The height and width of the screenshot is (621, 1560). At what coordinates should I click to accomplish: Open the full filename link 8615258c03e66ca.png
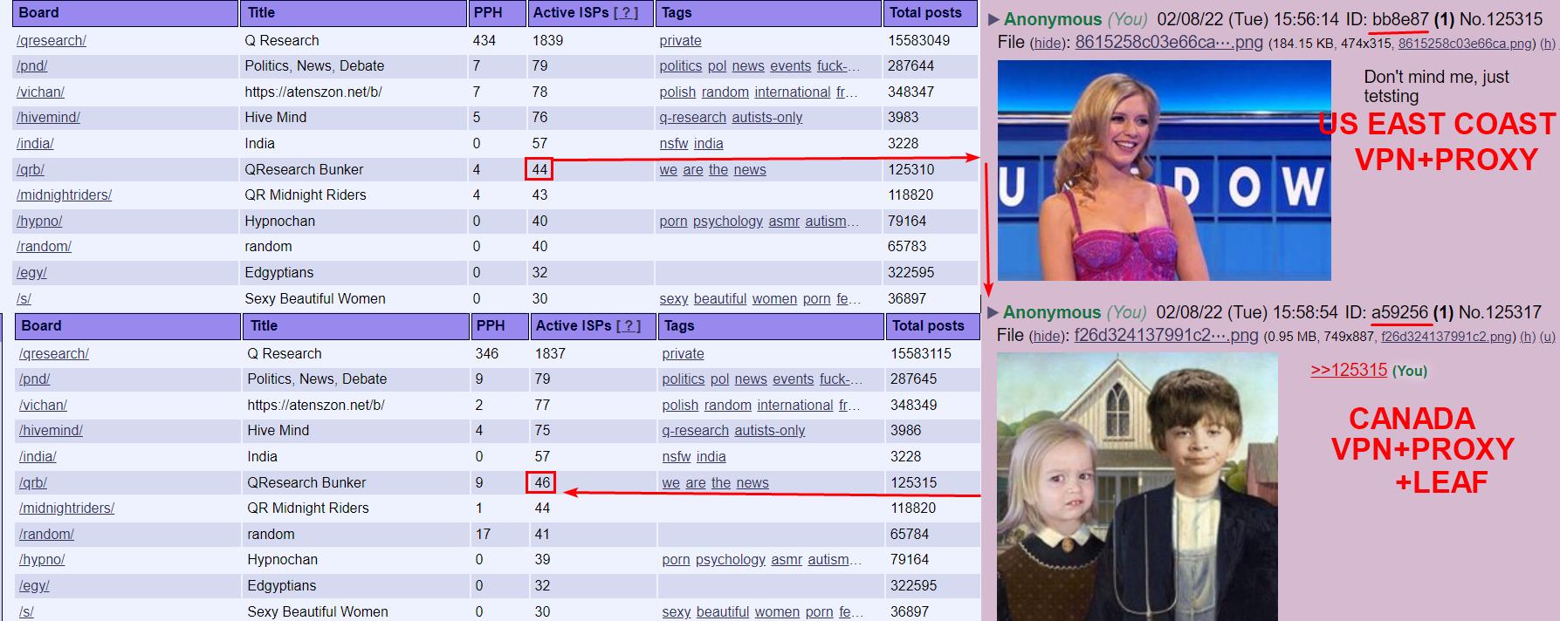tap(1467, 44)
